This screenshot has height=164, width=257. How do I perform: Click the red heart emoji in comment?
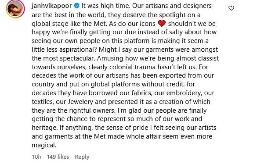coord(162,24)
